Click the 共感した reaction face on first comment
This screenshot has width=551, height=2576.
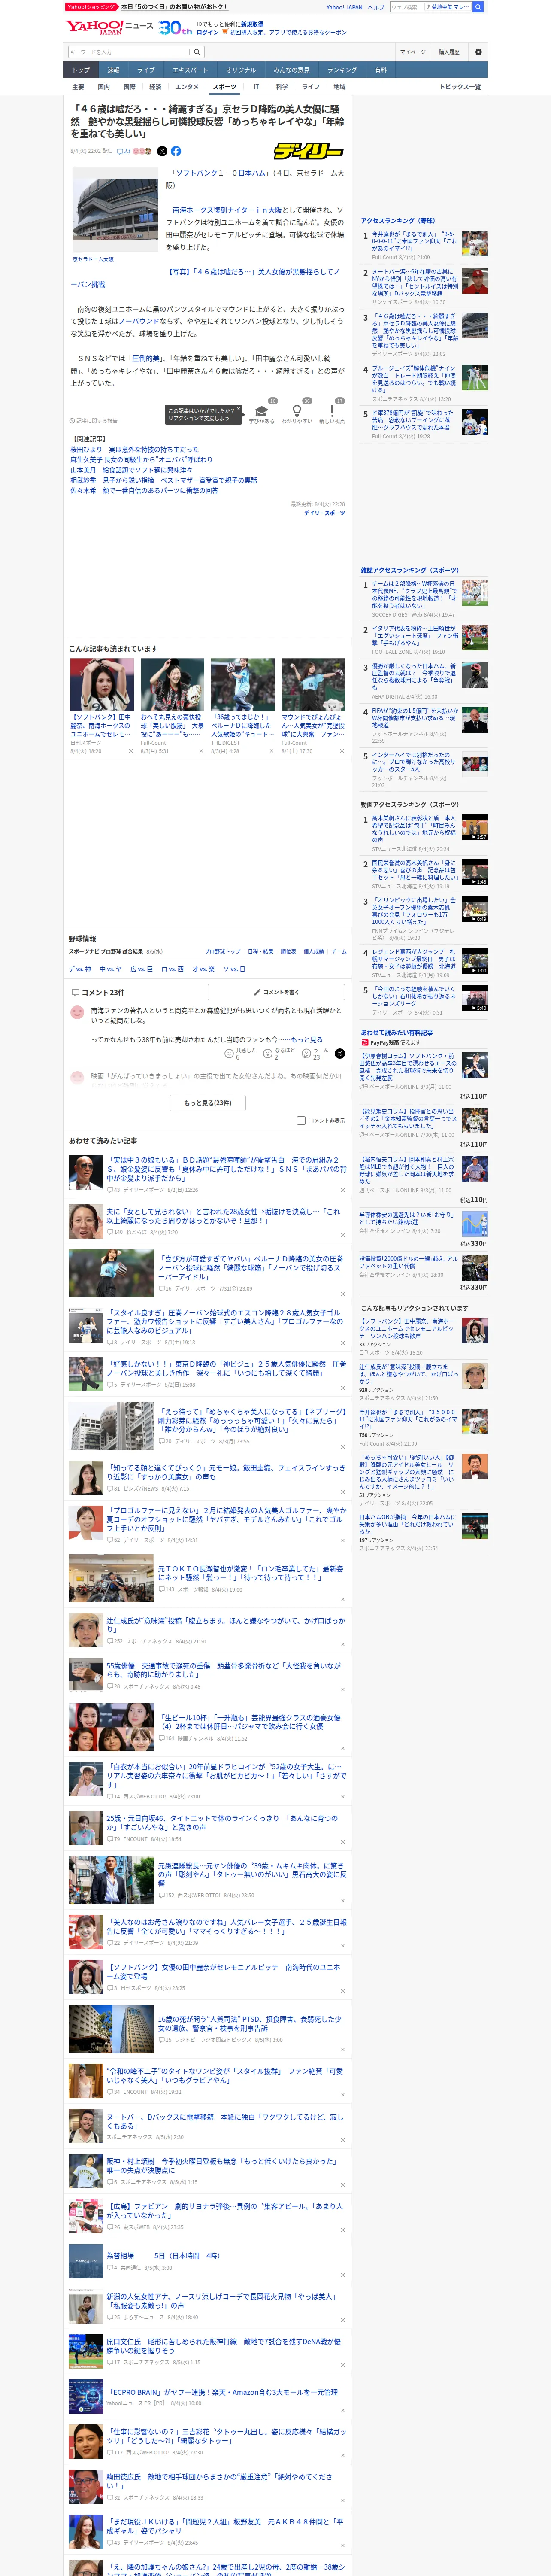[229, 1054]
